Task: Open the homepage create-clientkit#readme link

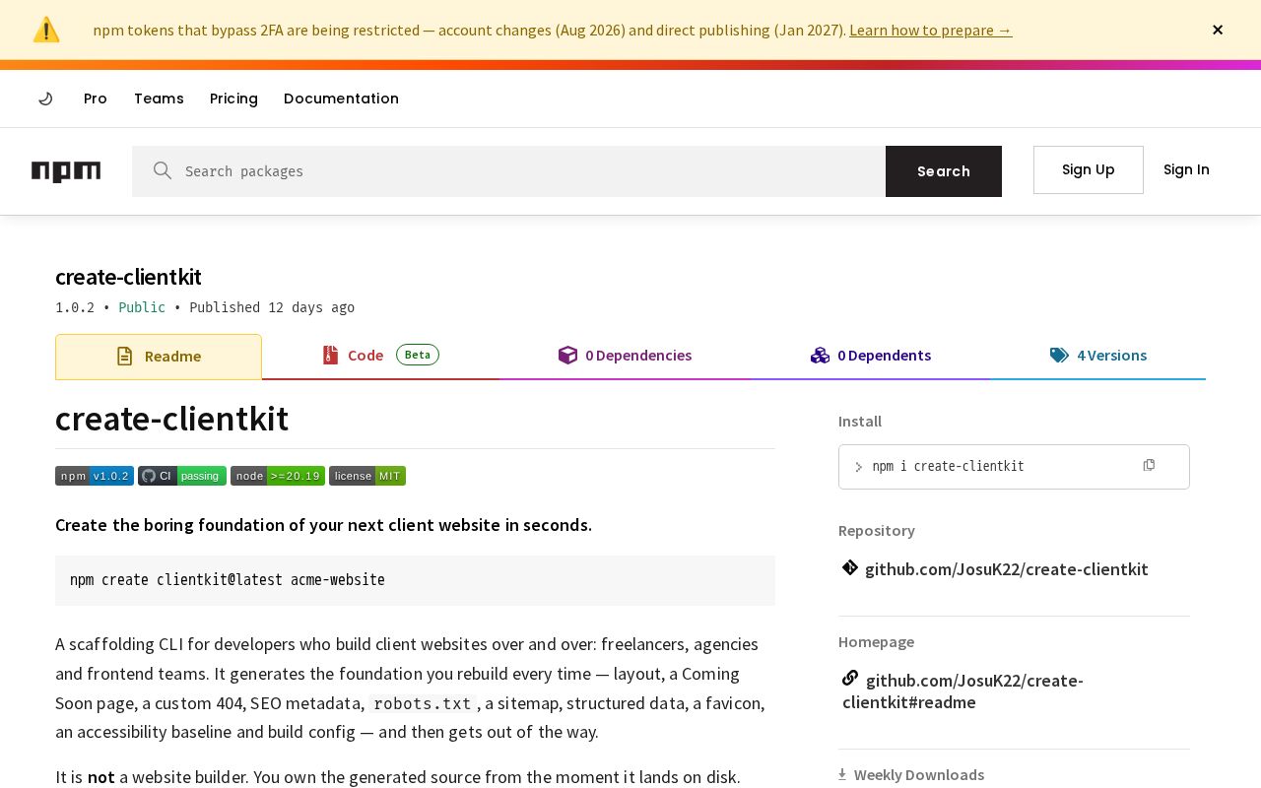Action: pyautogui.click(x=962, y=691)
